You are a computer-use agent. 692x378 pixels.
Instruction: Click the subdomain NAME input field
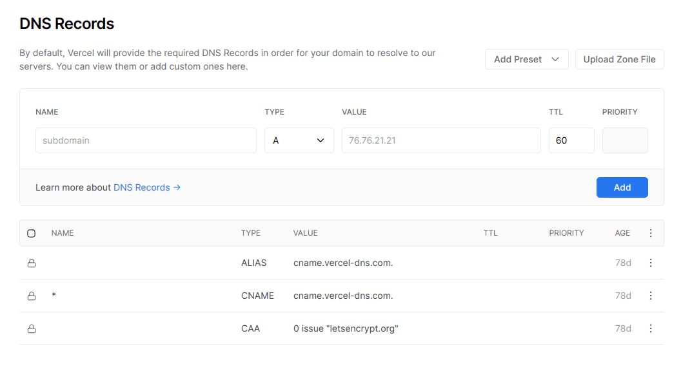point(146,140)
